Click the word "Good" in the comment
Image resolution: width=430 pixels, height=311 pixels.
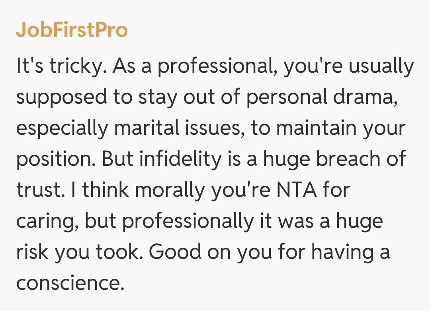coord(172,252)
